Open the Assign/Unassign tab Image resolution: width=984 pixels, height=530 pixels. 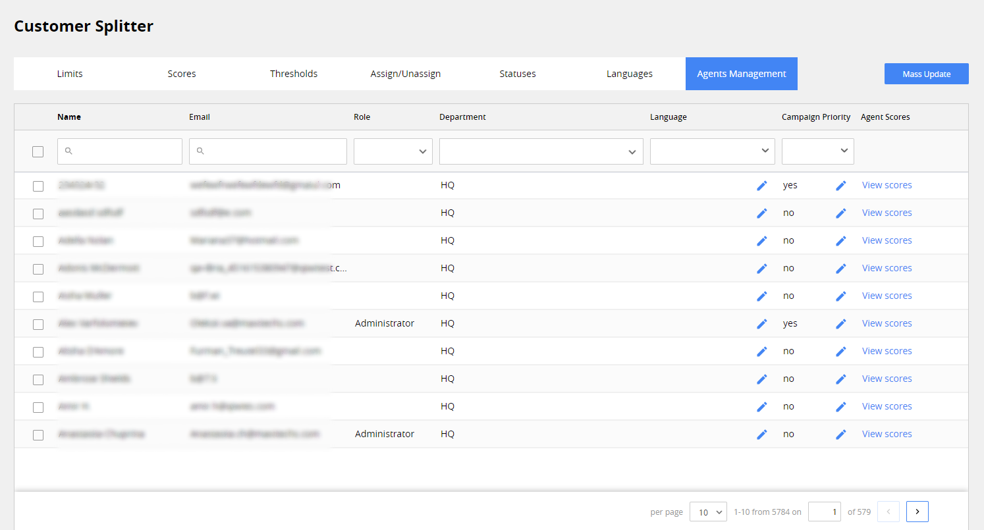click(405, 73)
